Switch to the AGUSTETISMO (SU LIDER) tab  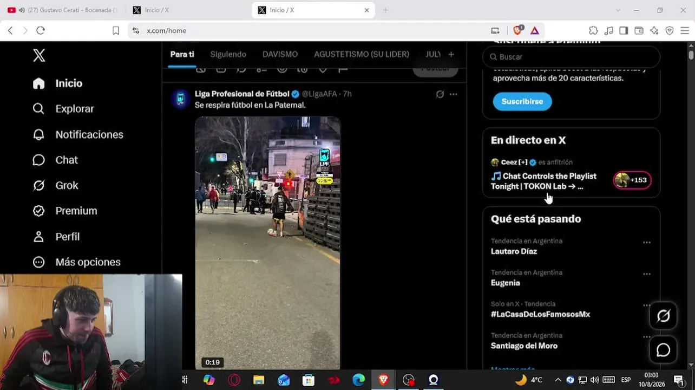coord(362,54)
